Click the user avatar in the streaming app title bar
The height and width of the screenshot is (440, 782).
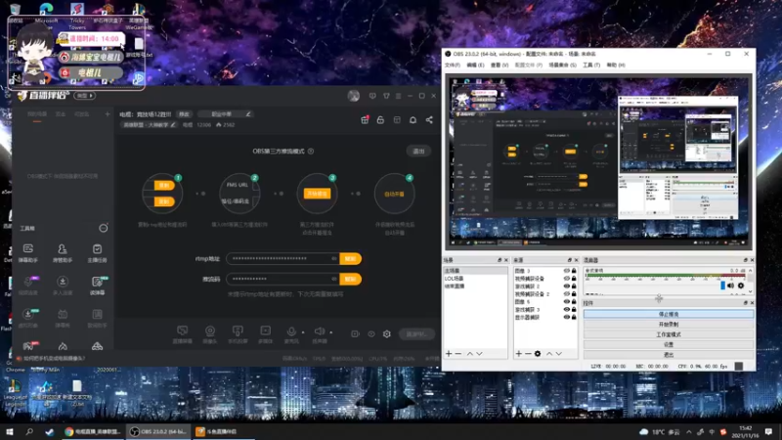354,96
